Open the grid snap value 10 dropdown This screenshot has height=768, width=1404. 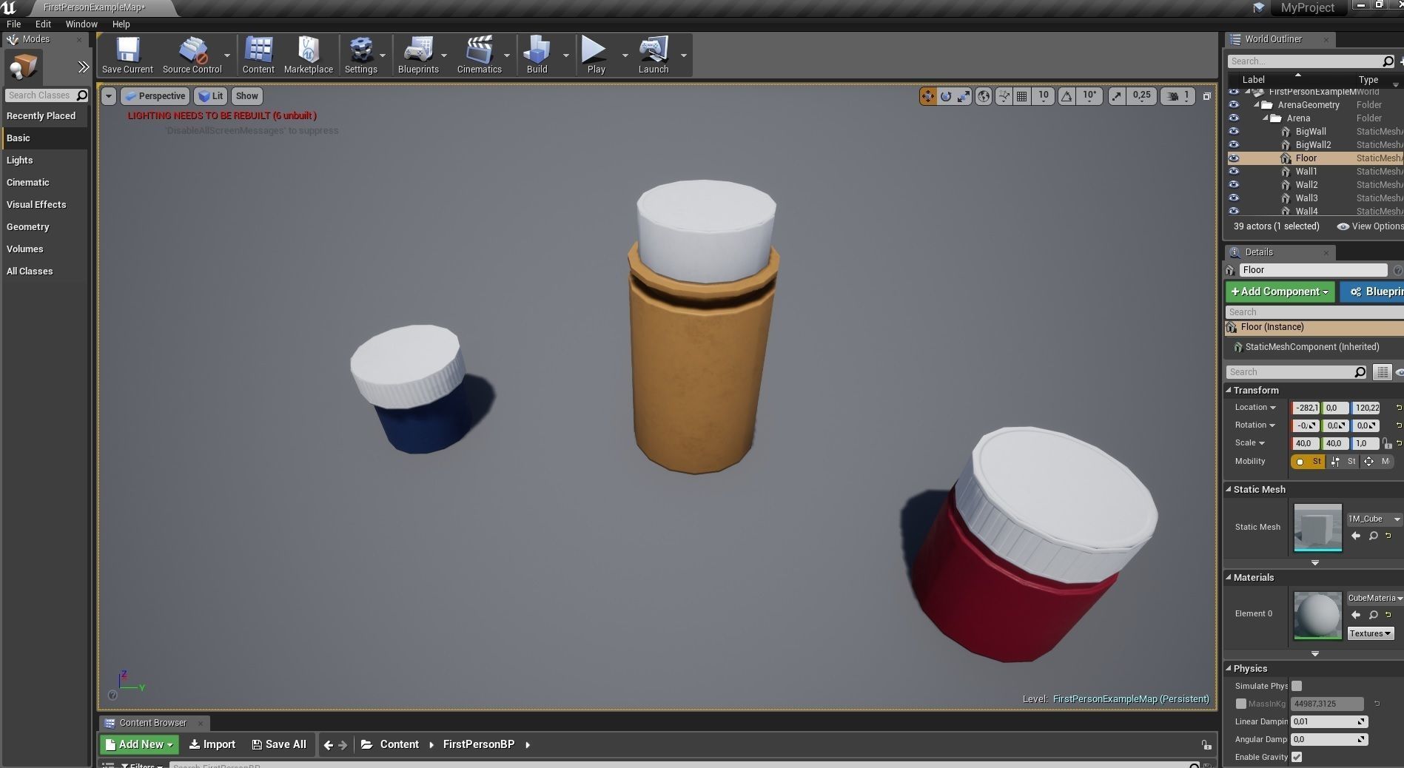(x=1043, y=95)
